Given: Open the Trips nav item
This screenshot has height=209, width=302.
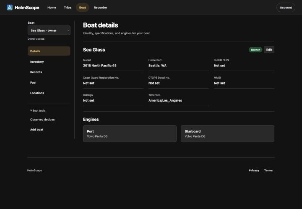Looking at the screenshot, I should click(x=68, y=8).
